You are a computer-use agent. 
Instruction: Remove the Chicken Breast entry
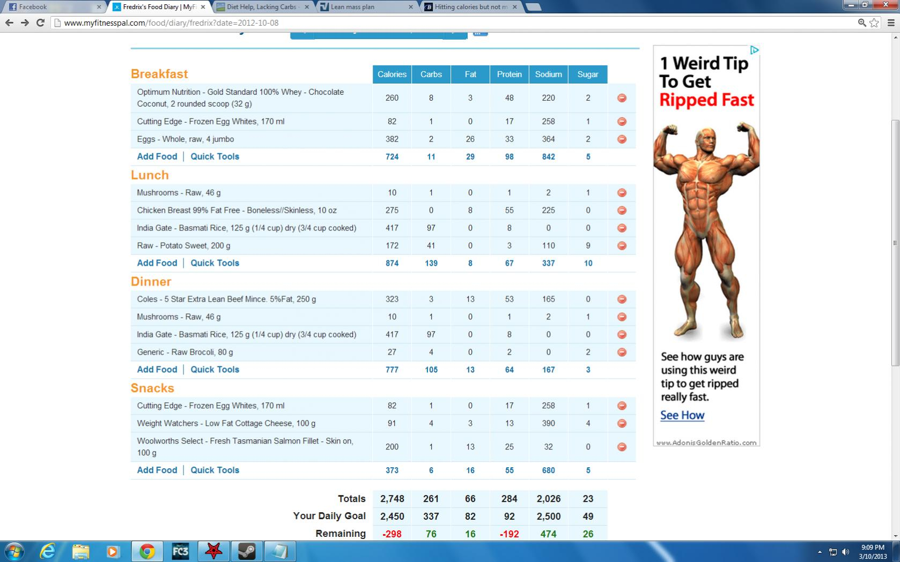tap(622, 211)
